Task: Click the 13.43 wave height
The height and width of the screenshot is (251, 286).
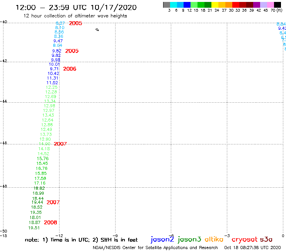Action: pos(48,115)
